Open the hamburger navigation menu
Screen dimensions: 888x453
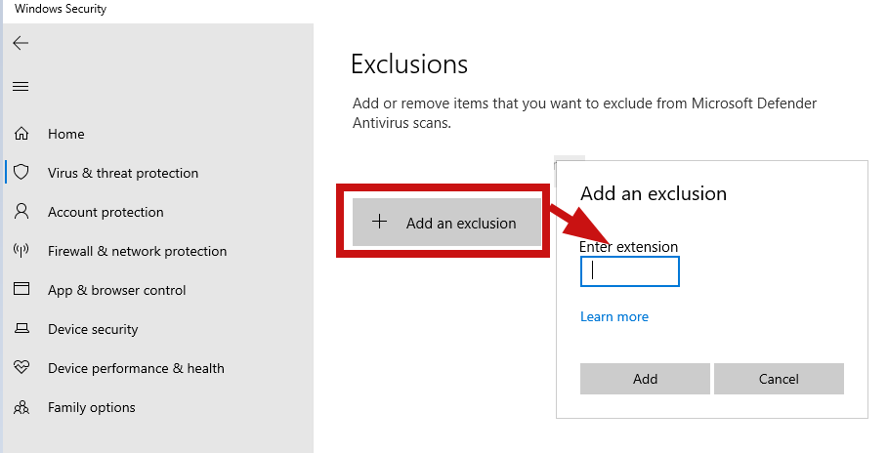tap(21, 86)
